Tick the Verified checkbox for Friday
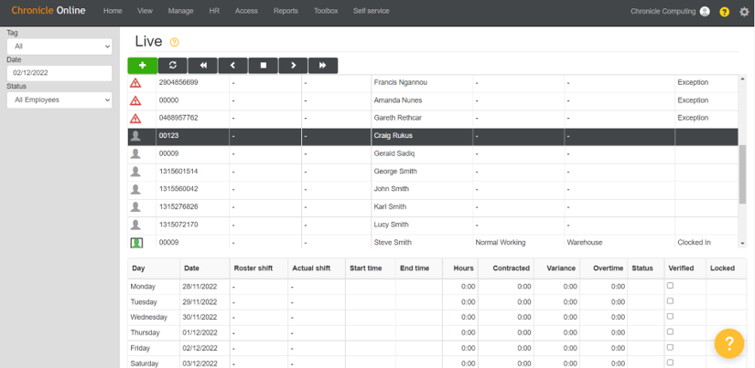Image resolution: width=755 pixels, height=368 pixels. point(670,348)
